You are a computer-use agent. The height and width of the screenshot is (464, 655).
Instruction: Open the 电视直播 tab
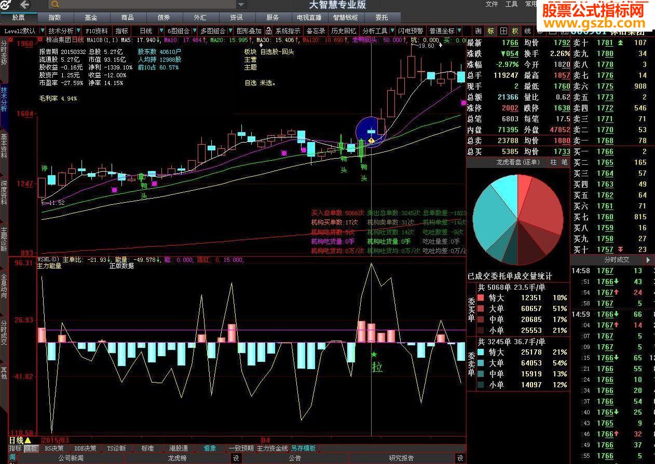click(x=309, y=17)
